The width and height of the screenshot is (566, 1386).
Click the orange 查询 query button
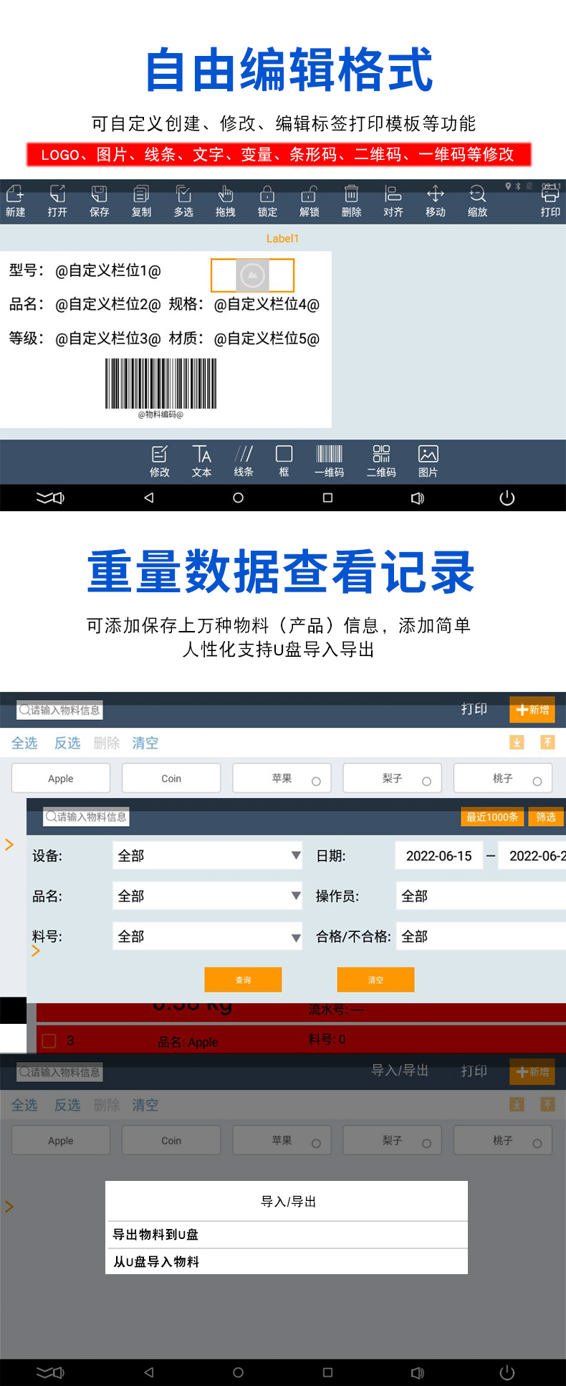[x=243, y=979]
